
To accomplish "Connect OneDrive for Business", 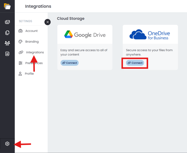I will (135, 63).
